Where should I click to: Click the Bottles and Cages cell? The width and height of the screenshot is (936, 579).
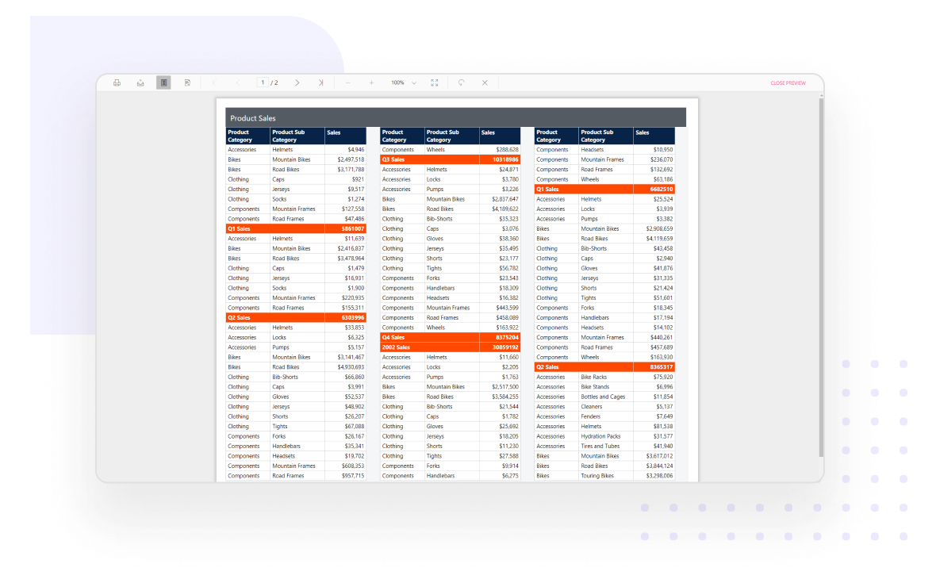[603, 397]
